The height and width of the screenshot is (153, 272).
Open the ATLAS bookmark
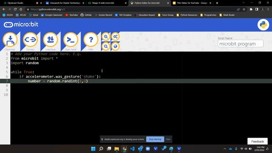pyautogui.click(x=21, y=15)
